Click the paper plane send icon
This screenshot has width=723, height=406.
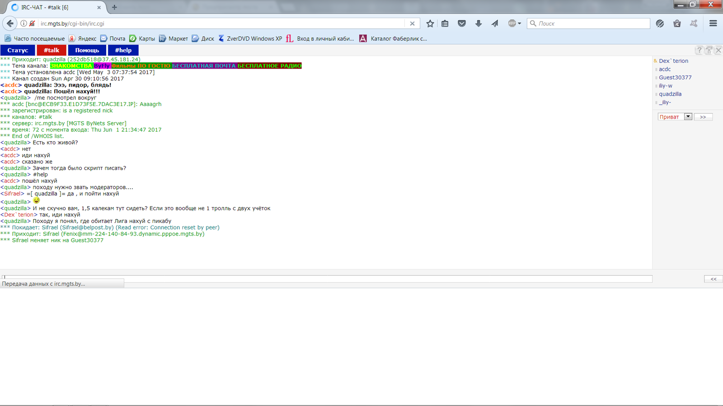[495, 23]
